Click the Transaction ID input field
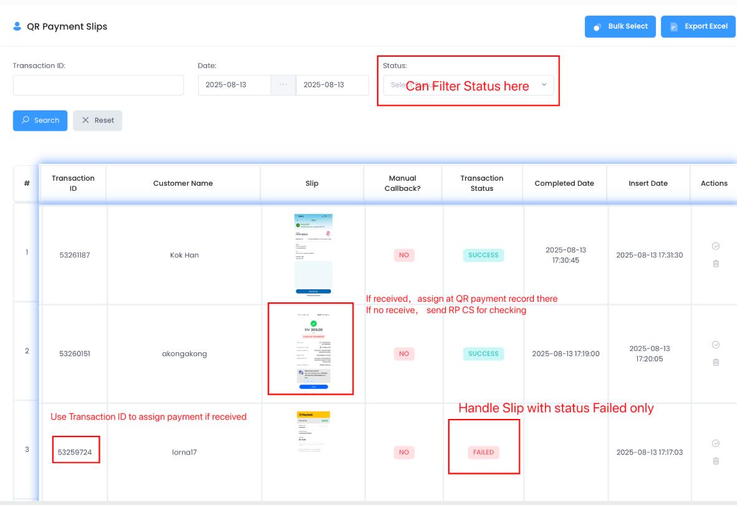Screen dimensions: 737x505 (x=99, y=85)
